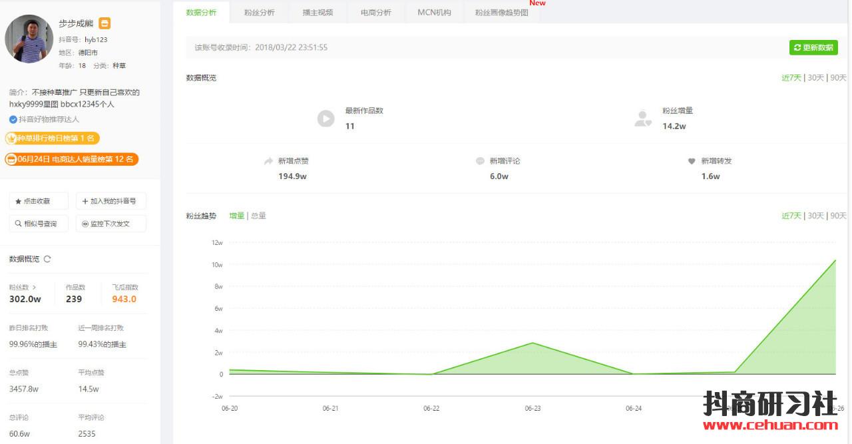Open the 电商分析 tab

(x=376, y=13)
